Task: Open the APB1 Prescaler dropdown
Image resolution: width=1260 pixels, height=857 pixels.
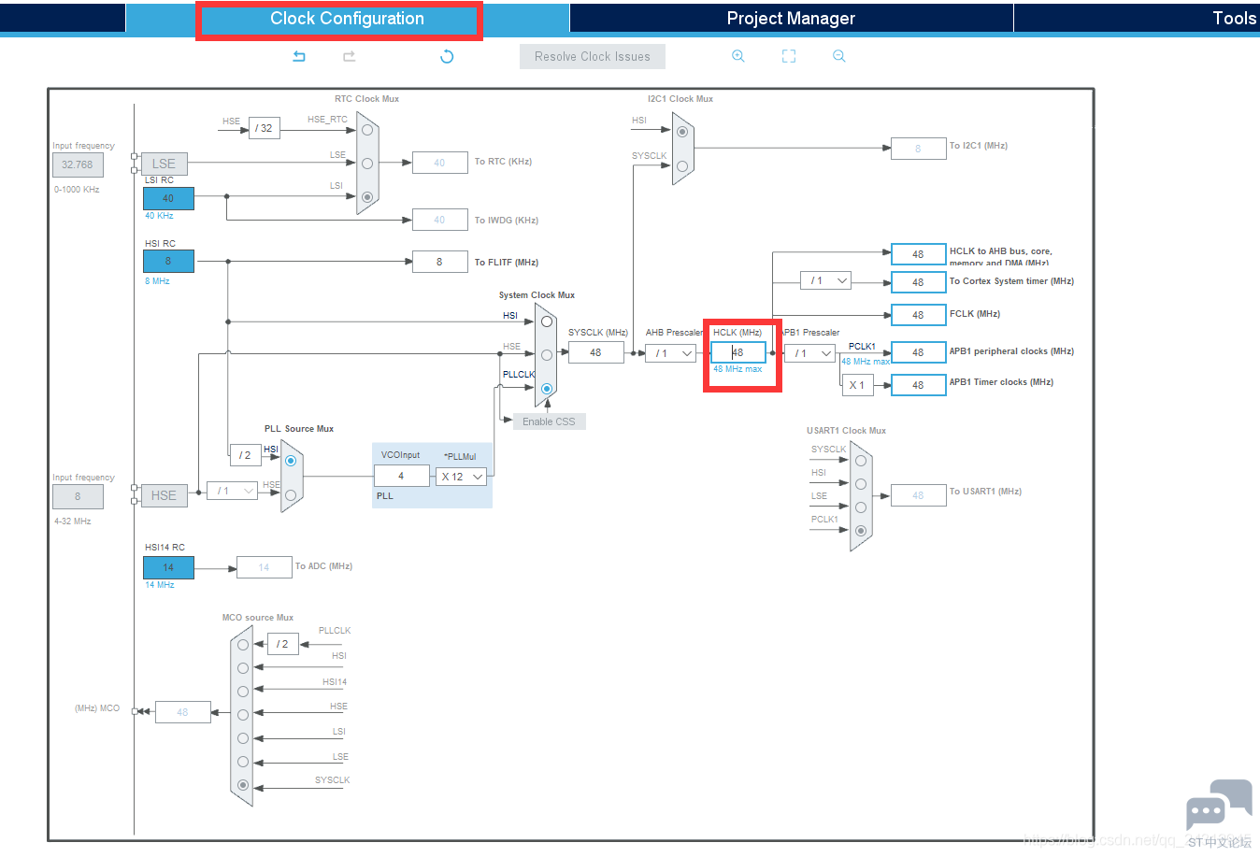Action: pos(809,353)
